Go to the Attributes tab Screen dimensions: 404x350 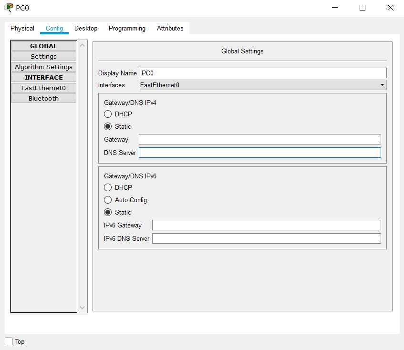point(170,28)
